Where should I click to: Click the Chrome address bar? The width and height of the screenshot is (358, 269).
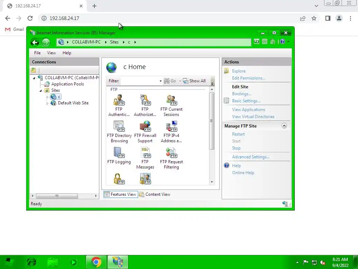[x=169, y=18]
